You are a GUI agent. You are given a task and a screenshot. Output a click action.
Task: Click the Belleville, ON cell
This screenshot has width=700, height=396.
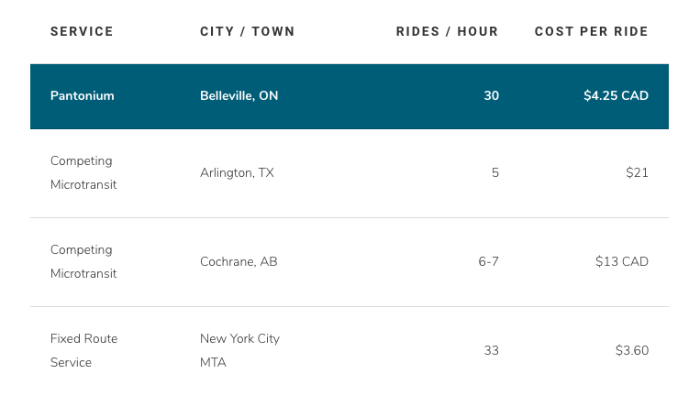coord(239,96)
